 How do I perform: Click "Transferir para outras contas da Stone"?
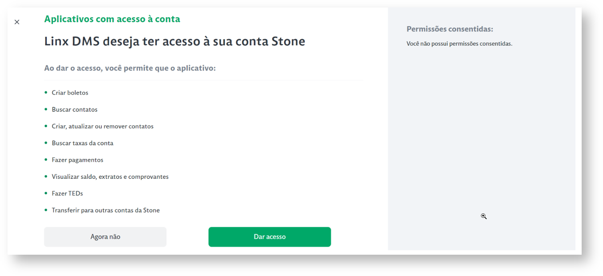105,210
